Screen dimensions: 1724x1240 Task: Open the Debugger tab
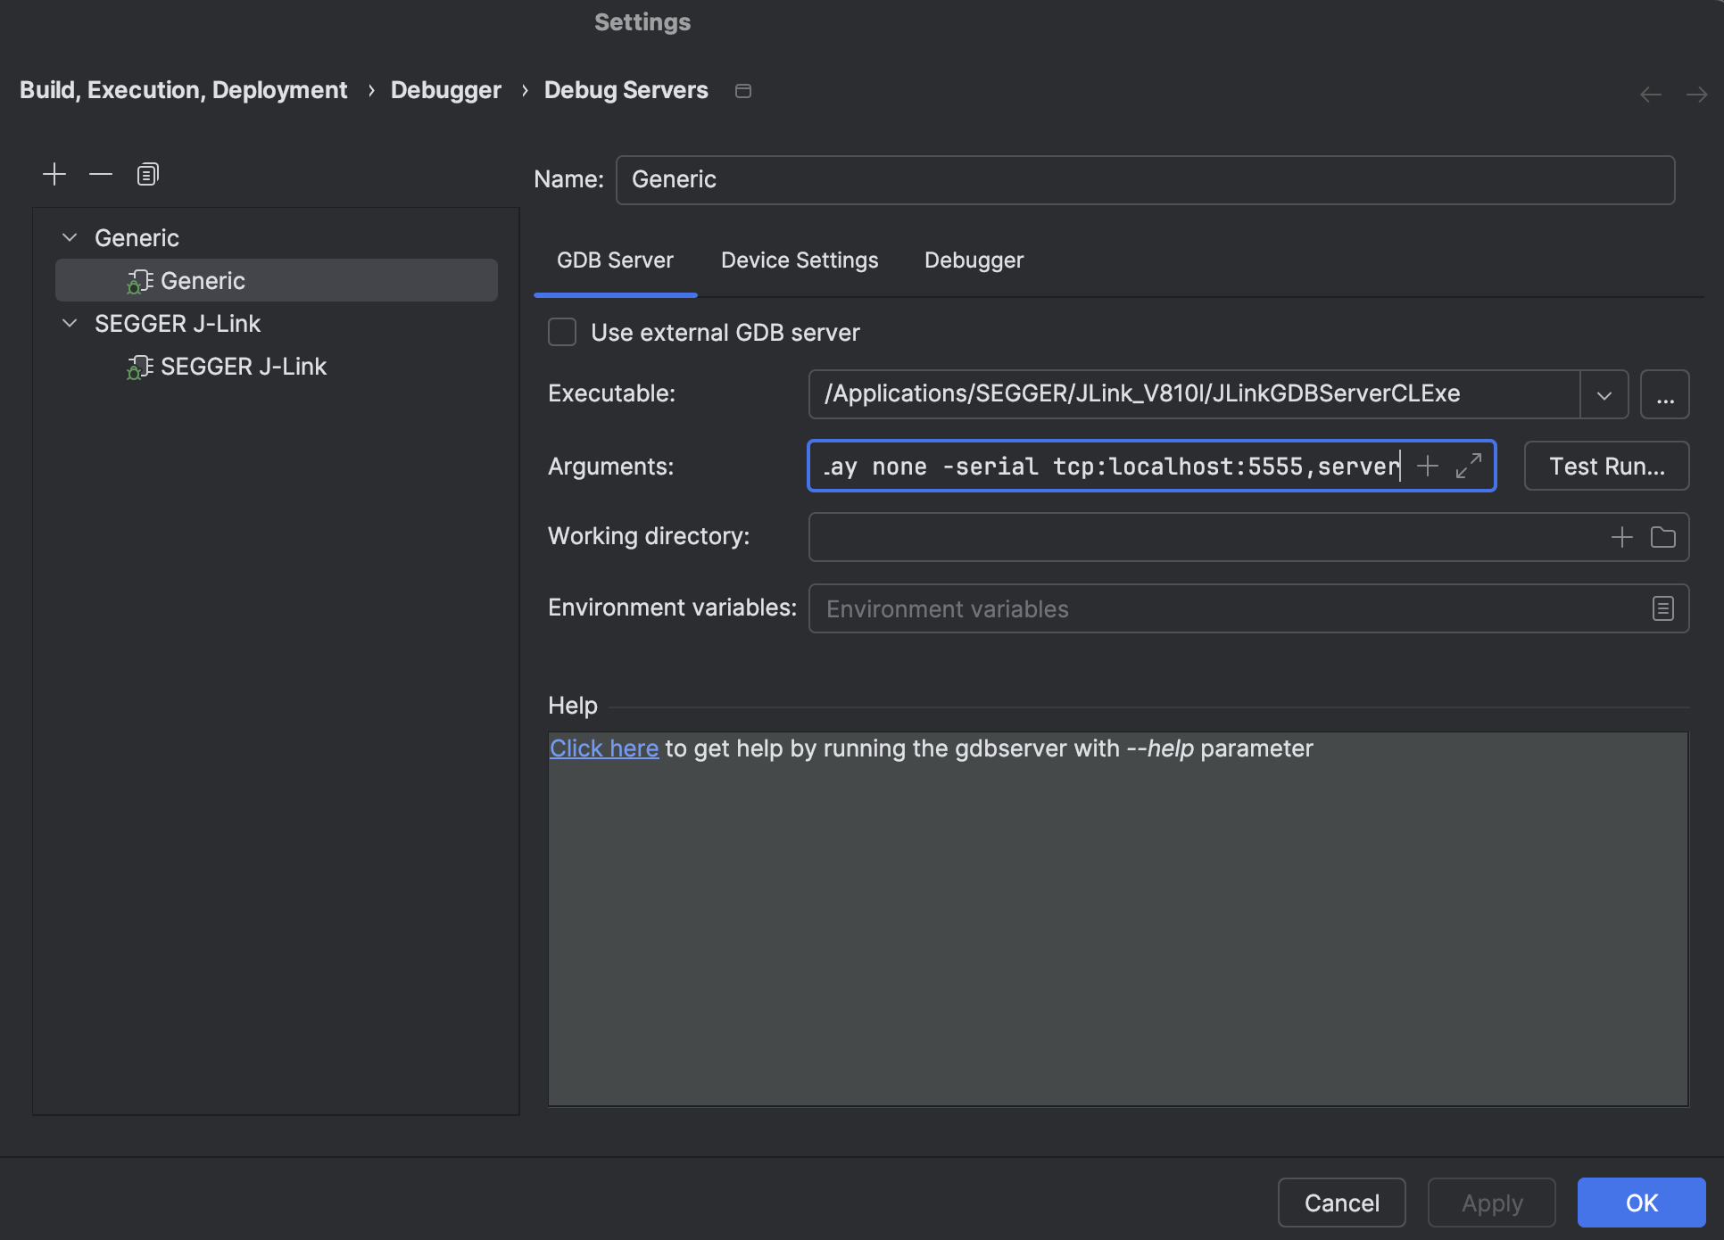click(973, 260)
